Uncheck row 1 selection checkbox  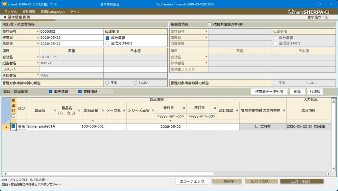coord(13,126)
